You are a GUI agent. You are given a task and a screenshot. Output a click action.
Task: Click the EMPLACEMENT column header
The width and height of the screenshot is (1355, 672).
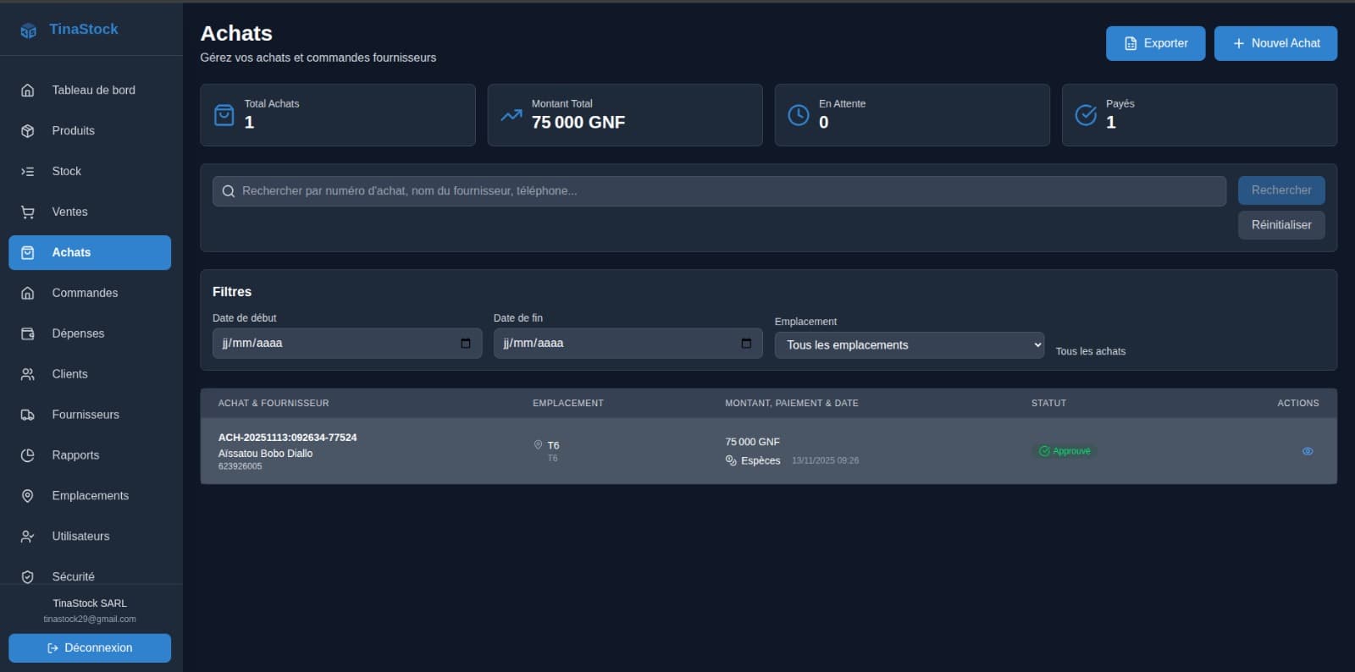pos(568,404)
